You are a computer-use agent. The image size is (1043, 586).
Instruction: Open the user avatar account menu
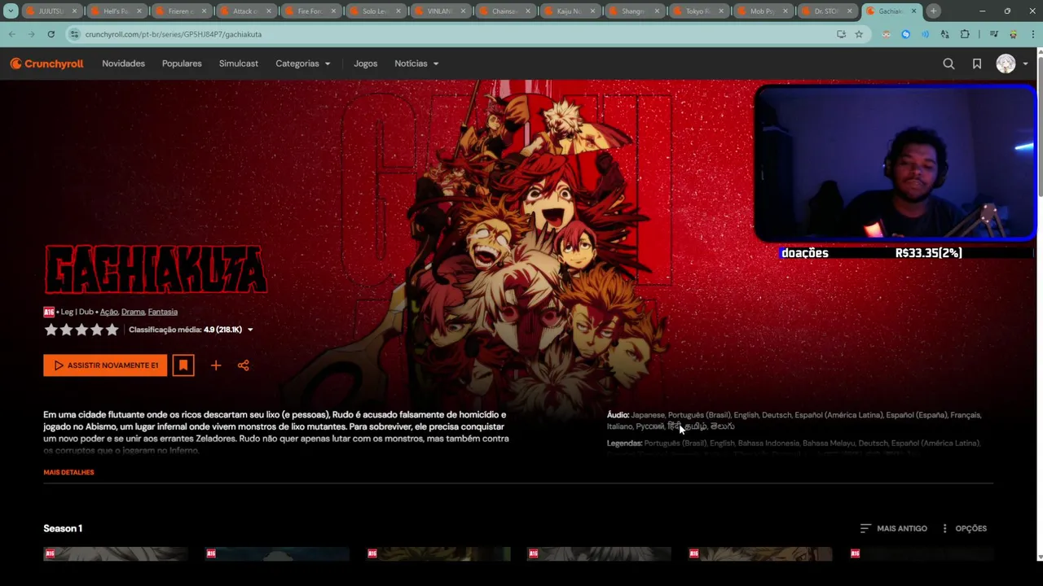pos(1011,63)
